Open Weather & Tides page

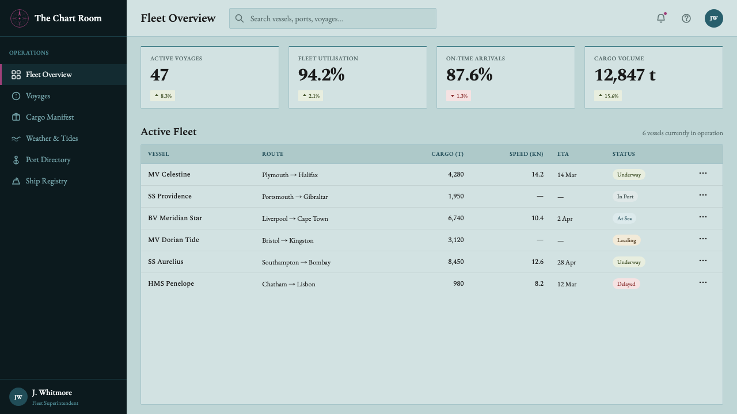63,139
